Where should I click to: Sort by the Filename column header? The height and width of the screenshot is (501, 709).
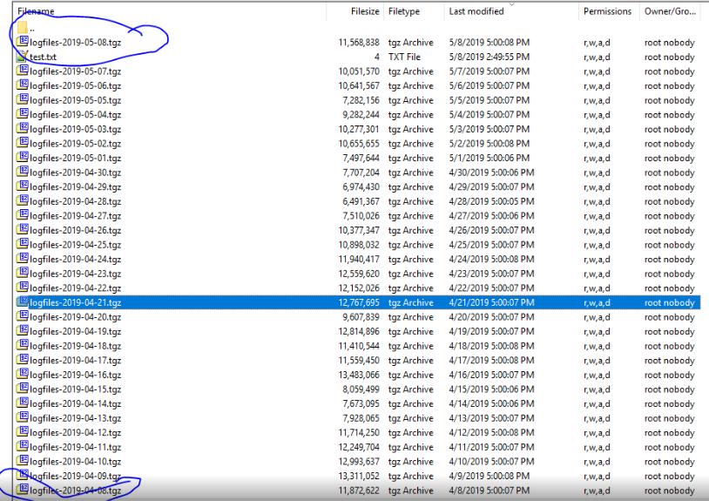tap(36, 11)
